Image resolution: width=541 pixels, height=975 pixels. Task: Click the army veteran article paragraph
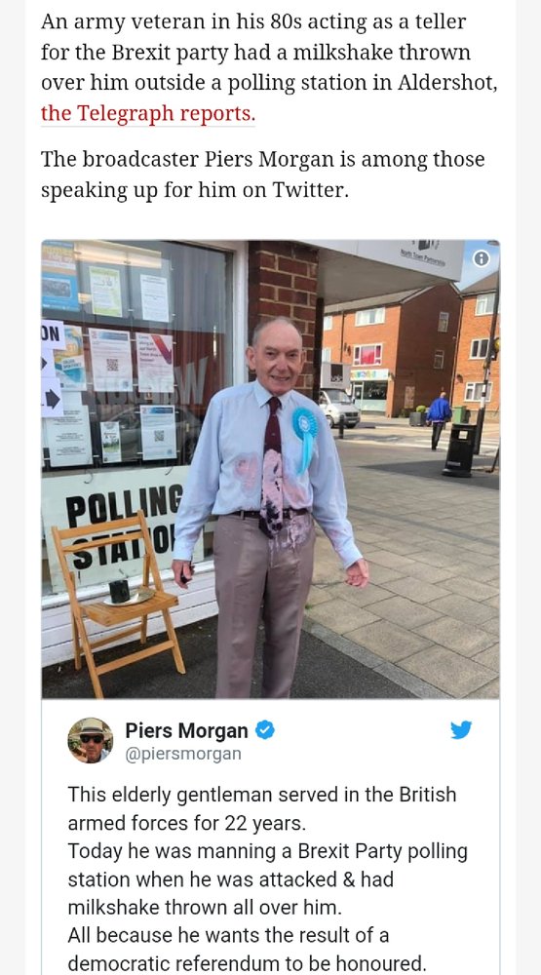[x=269, y=67]
